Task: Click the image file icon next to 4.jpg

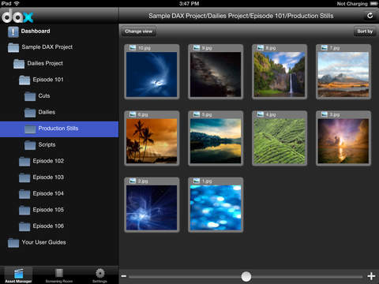Action: point(261,114)
